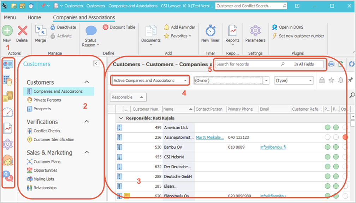
Task: Open the coins module in left sidebar
Action: 8,96
